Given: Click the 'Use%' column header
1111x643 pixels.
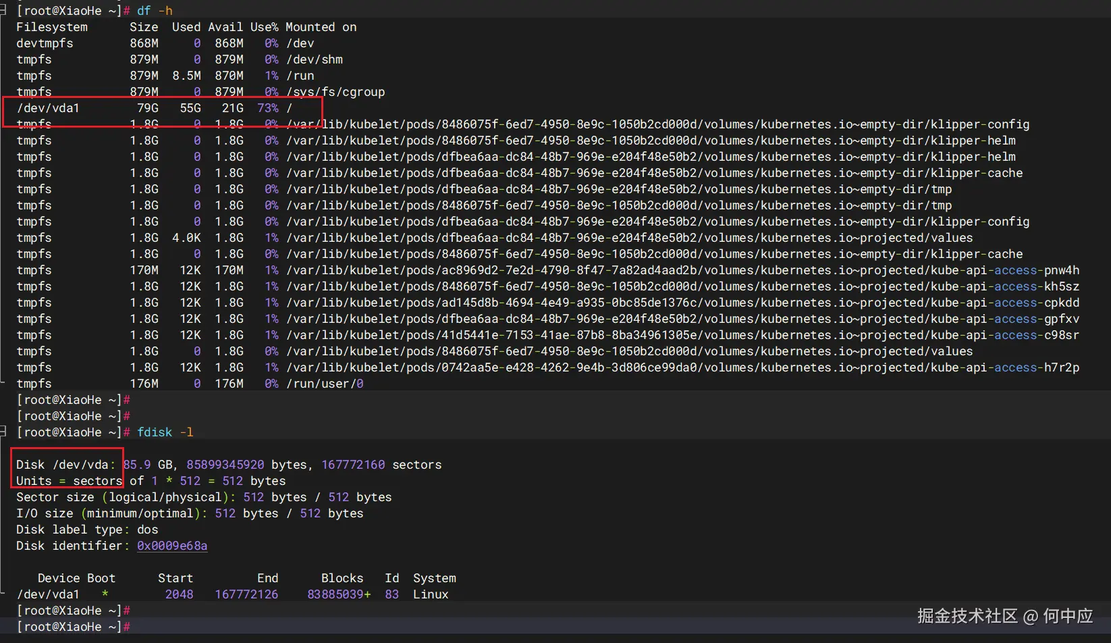Looking at the screenshot, I should point(265,27).
